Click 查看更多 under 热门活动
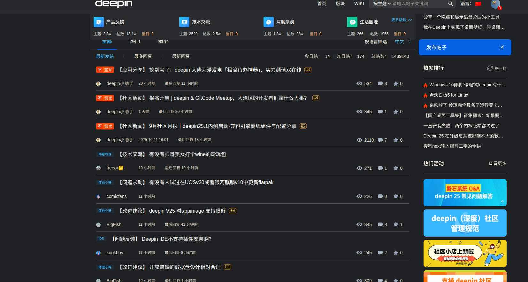 click(497, 163)
